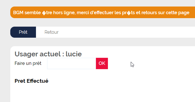Click the orange BGM offline warning banner
The image size is (195, 102).
102,12
